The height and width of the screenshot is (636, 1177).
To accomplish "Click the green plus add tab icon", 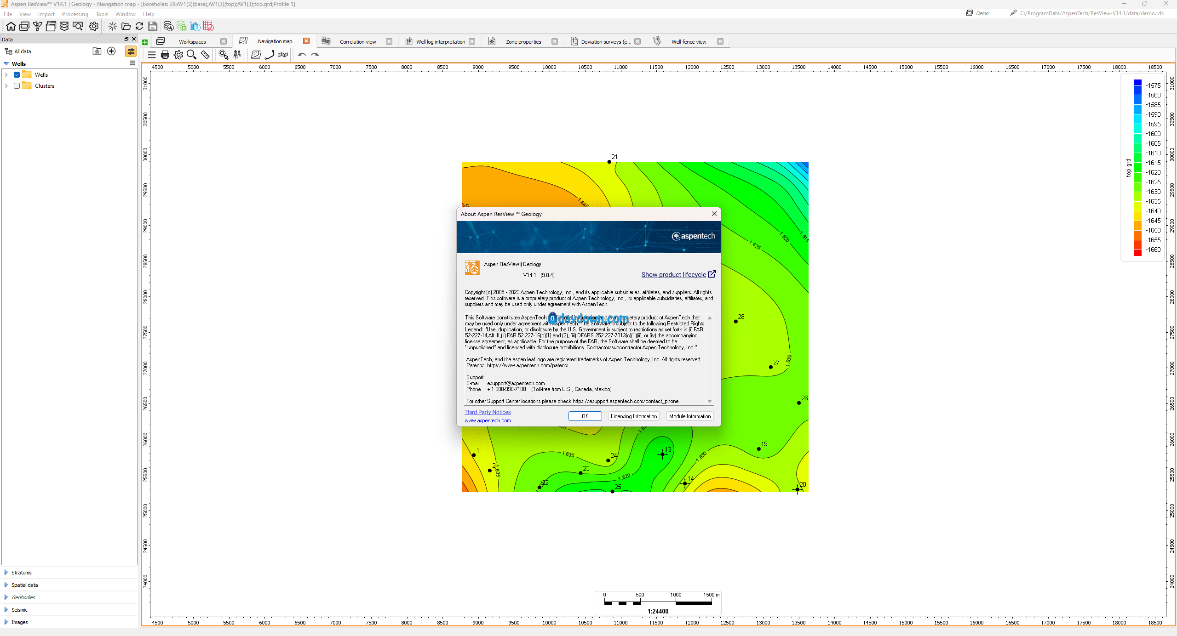I will pyautogui.click(x=145, y=42).
